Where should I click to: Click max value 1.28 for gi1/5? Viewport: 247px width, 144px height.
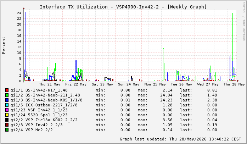pos(168,105)
